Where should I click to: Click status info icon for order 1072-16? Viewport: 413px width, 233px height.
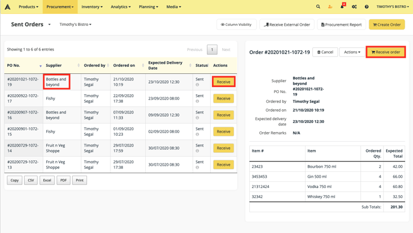coord(197,118)
